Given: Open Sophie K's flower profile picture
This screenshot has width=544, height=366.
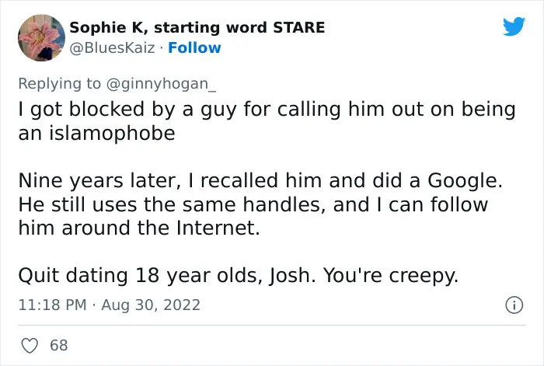Looking at the screenshot, I should pyautogui.click(x=41, y=37).
